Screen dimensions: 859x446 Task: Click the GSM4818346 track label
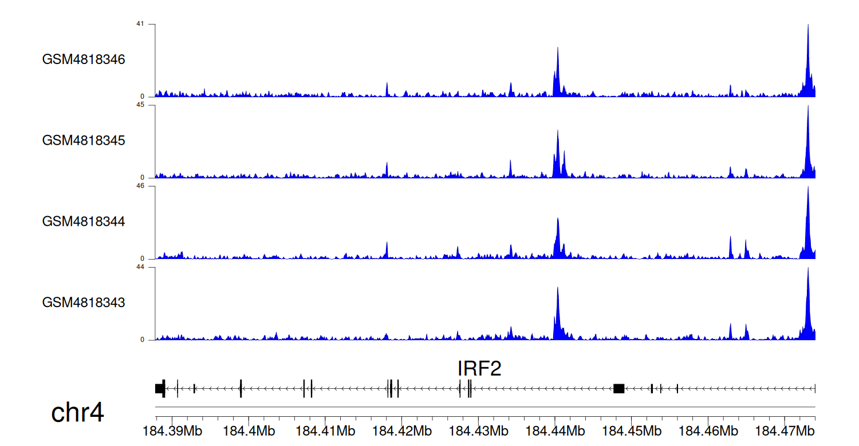tap(84, 59)
